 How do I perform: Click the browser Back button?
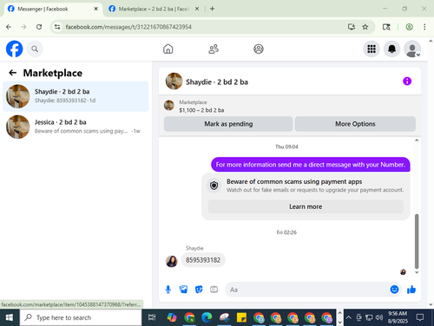coord(9,27)
